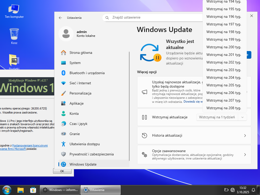Open the Postanowieniami licencyjnymi link

point(30,145)
